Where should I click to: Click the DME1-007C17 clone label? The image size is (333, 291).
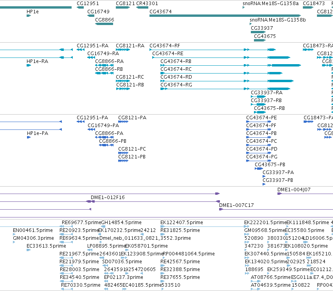pyautogui.click(x=236, y=205)
